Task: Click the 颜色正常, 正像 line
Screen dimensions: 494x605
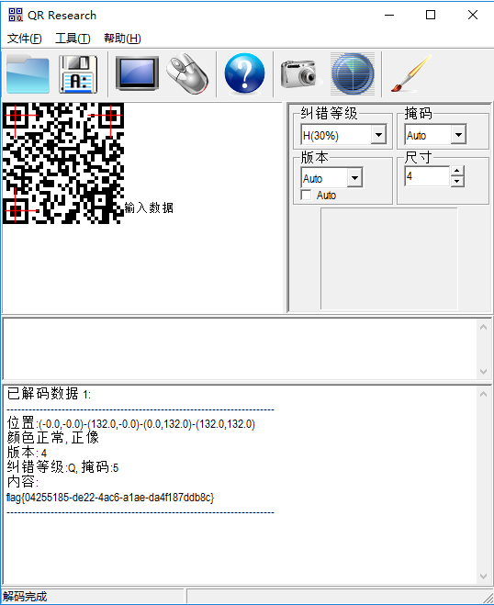Action: click(x=53, y=438)
